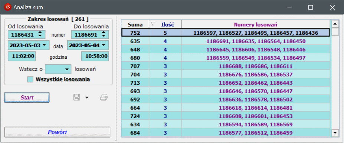Click draws 1186676, 1186586, 1186537
Viewport: 344px width, 143px height.
coord(256,74)
